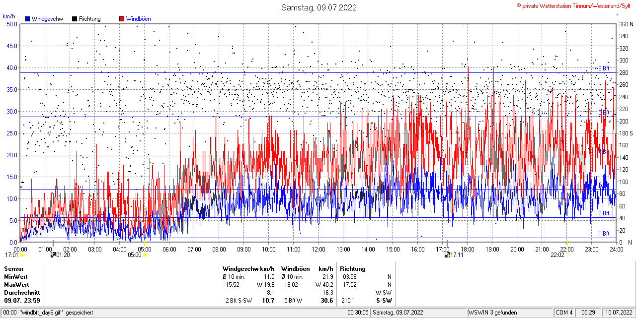The height and width of the screenshot is (318, 636).
Task: Click the sunset marker at 22:02
Action: 568,255
